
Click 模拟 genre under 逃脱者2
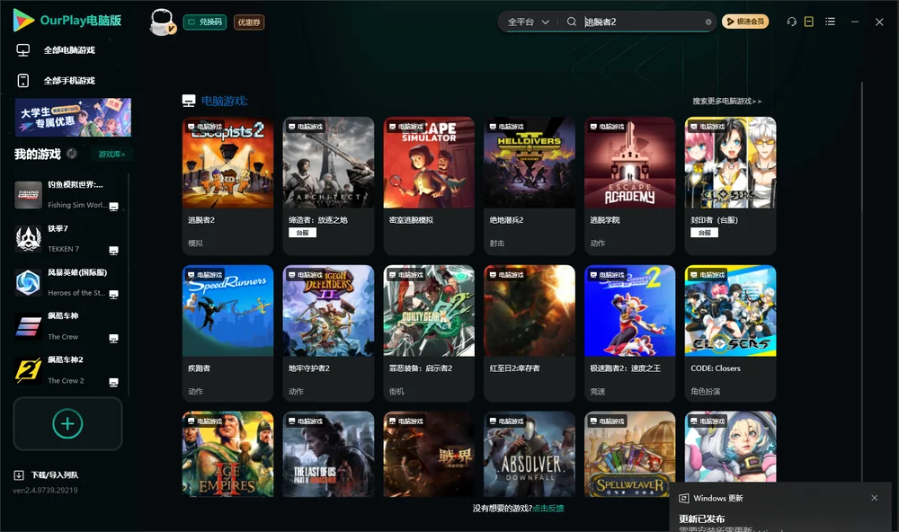195,243
